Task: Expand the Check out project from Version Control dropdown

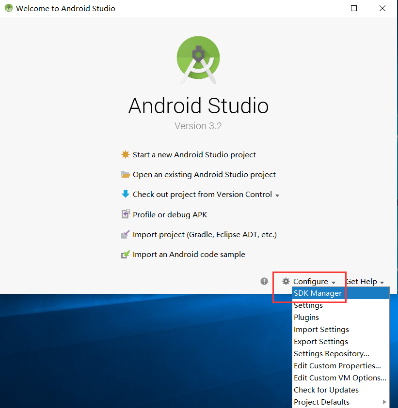Action: point(277,195)
